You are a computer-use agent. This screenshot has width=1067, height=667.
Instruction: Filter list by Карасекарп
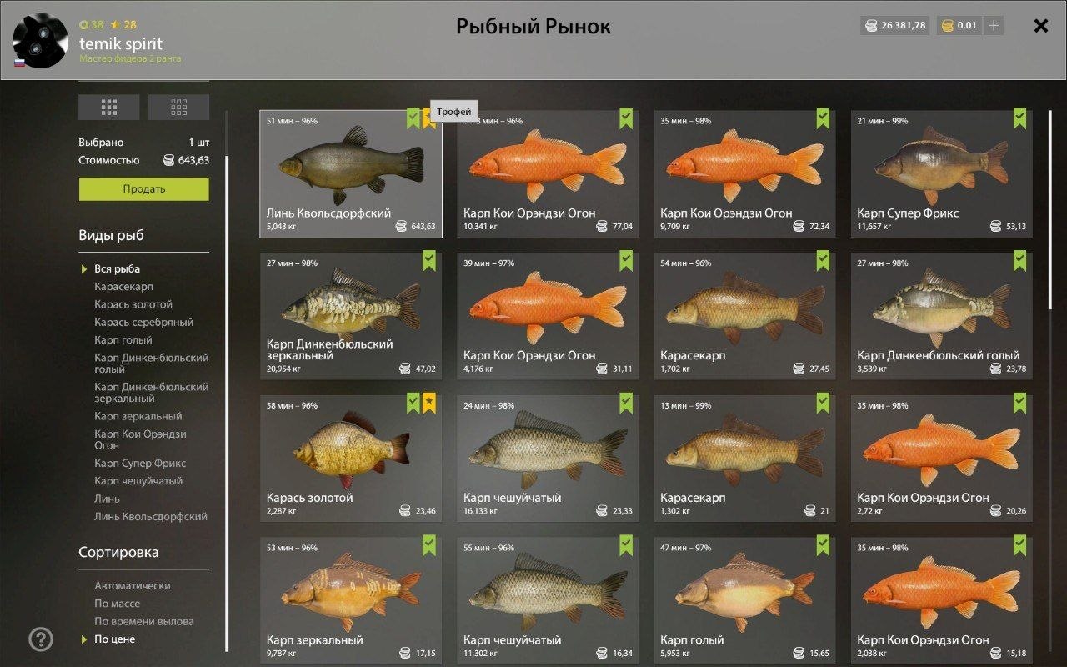(123, 287)
